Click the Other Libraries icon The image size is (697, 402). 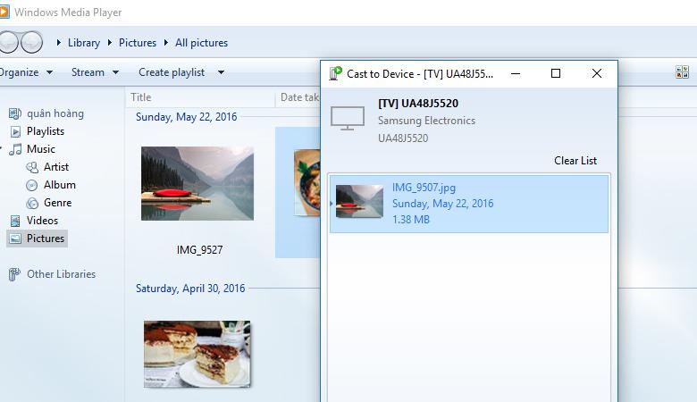(14, 274)
